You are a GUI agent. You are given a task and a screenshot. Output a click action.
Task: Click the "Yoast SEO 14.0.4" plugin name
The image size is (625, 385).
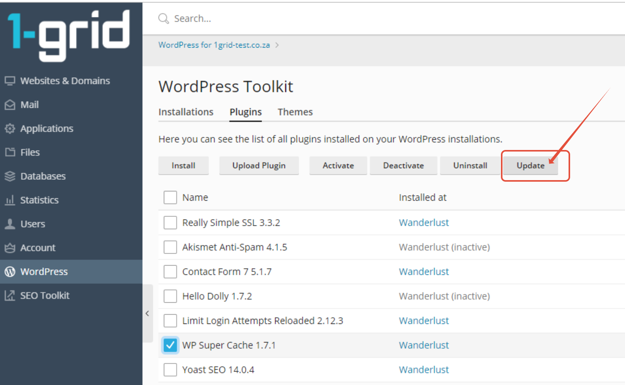tap(218, 370)
